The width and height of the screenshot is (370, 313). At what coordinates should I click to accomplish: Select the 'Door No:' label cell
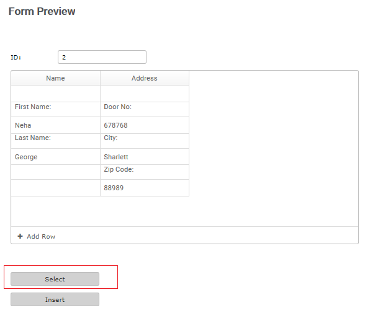(x=145, y=110)
